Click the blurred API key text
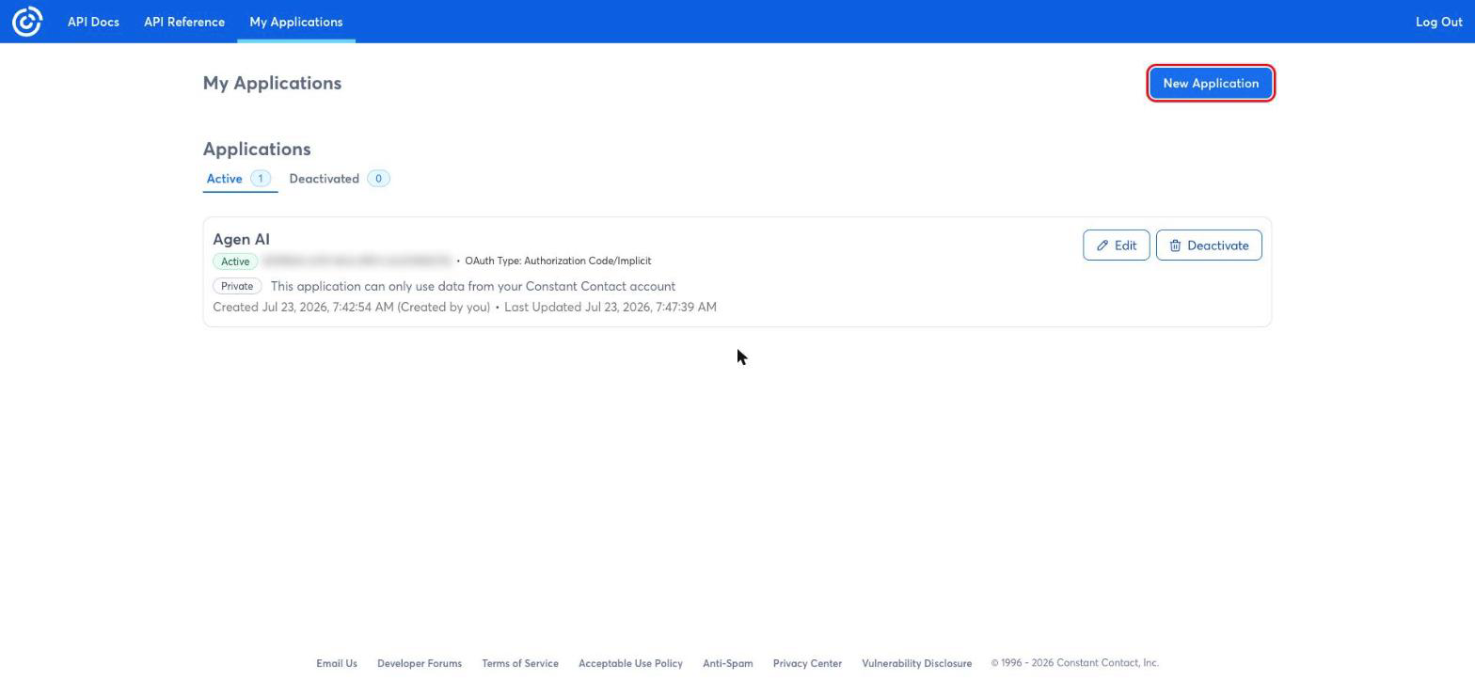The width and height of the screenshot is (1475, 697). click(357, 261)
